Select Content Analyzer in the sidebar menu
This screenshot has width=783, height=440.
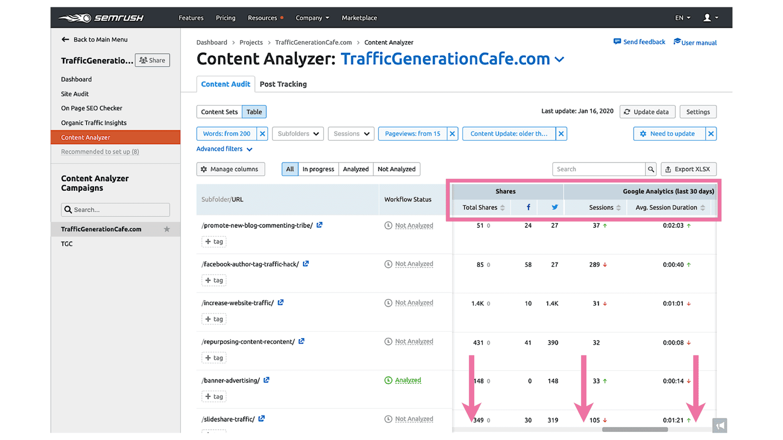(86, 137)
